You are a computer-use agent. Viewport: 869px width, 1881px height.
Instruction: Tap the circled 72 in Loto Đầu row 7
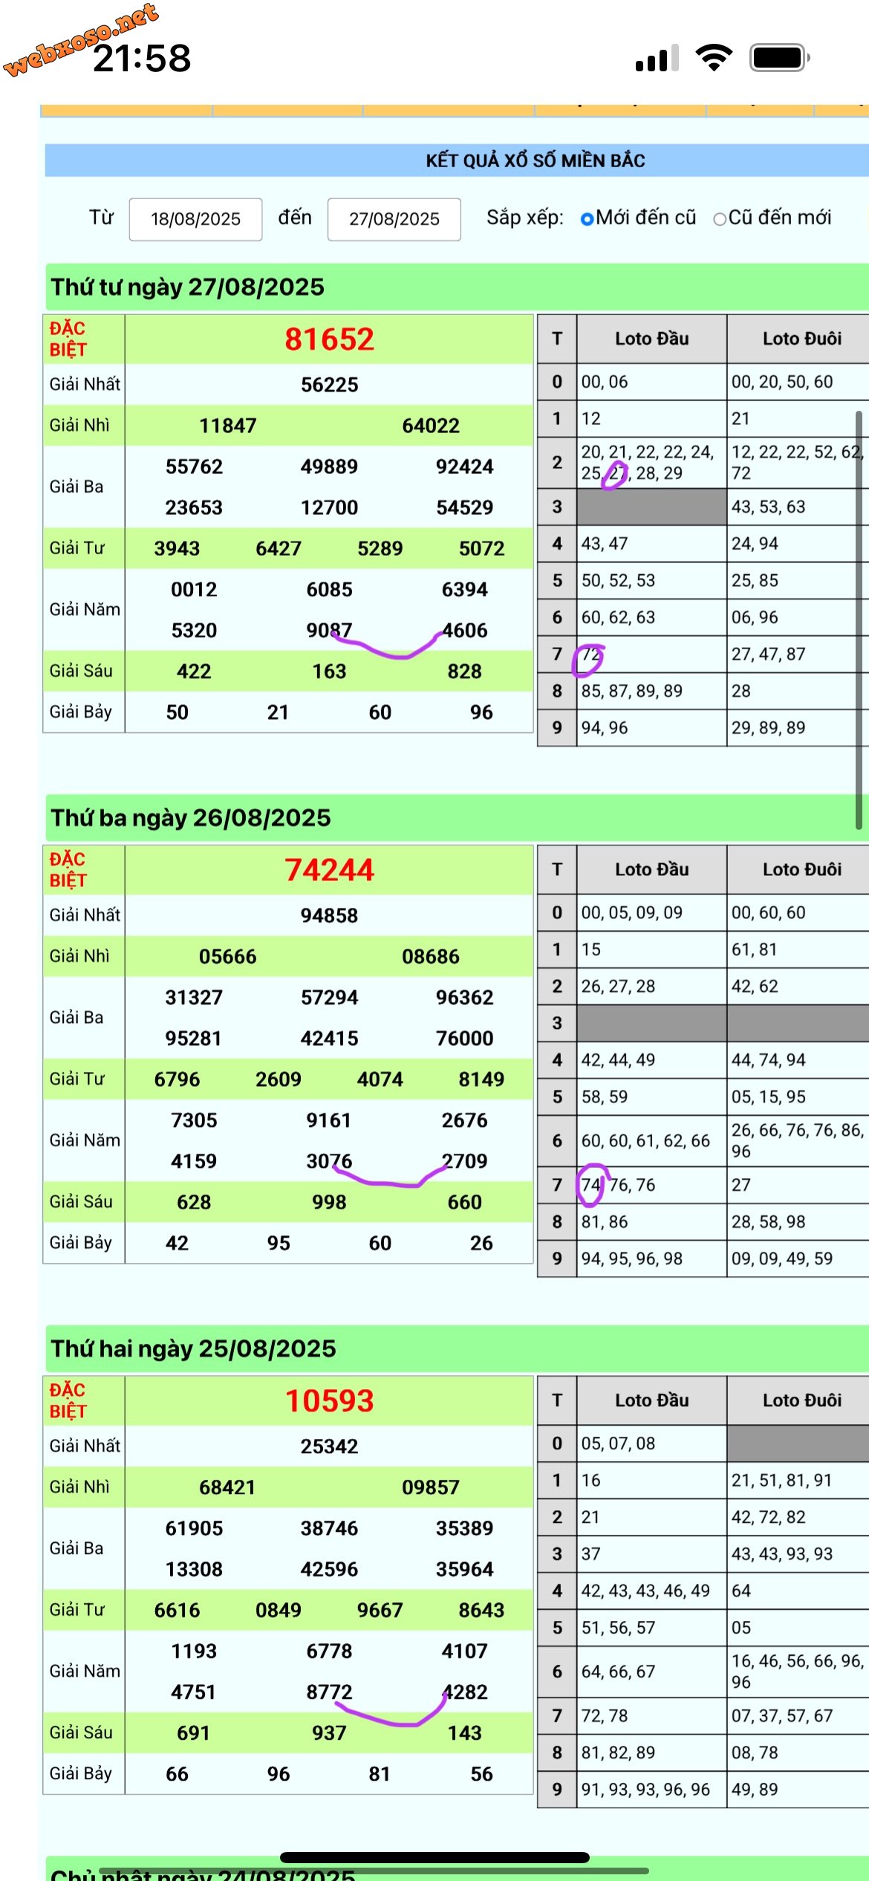coord(590,655)
